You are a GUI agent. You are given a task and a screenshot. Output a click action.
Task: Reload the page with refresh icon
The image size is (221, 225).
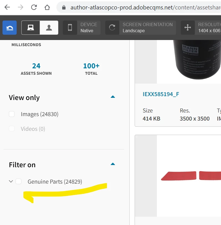point(34,7)
